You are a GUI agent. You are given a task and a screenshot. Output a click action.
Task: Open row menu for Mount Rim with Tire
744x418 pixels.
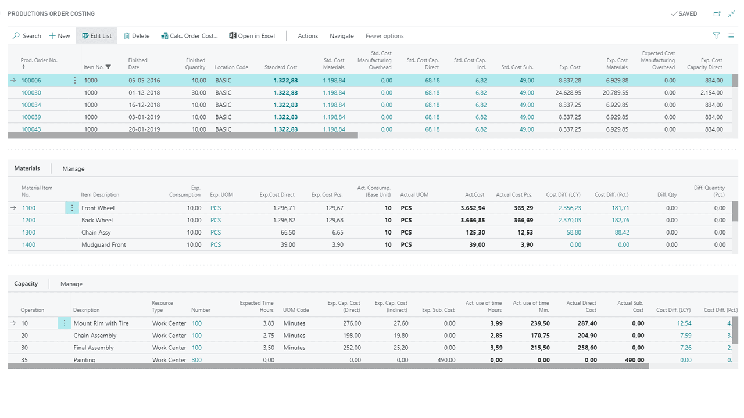(65, 323)
